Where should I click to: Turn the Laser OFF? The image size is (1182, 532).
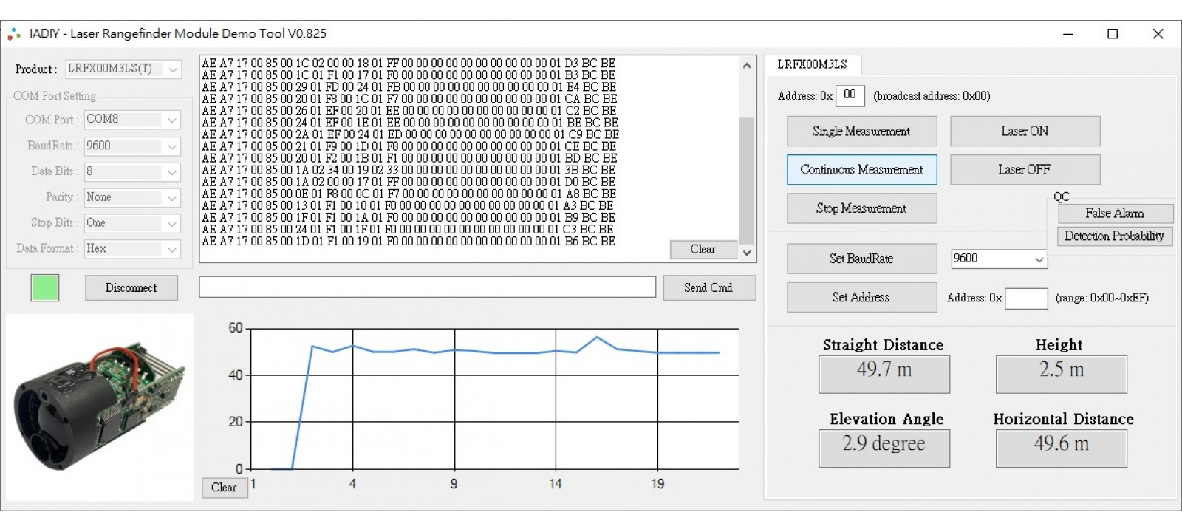pos(1025,170)
